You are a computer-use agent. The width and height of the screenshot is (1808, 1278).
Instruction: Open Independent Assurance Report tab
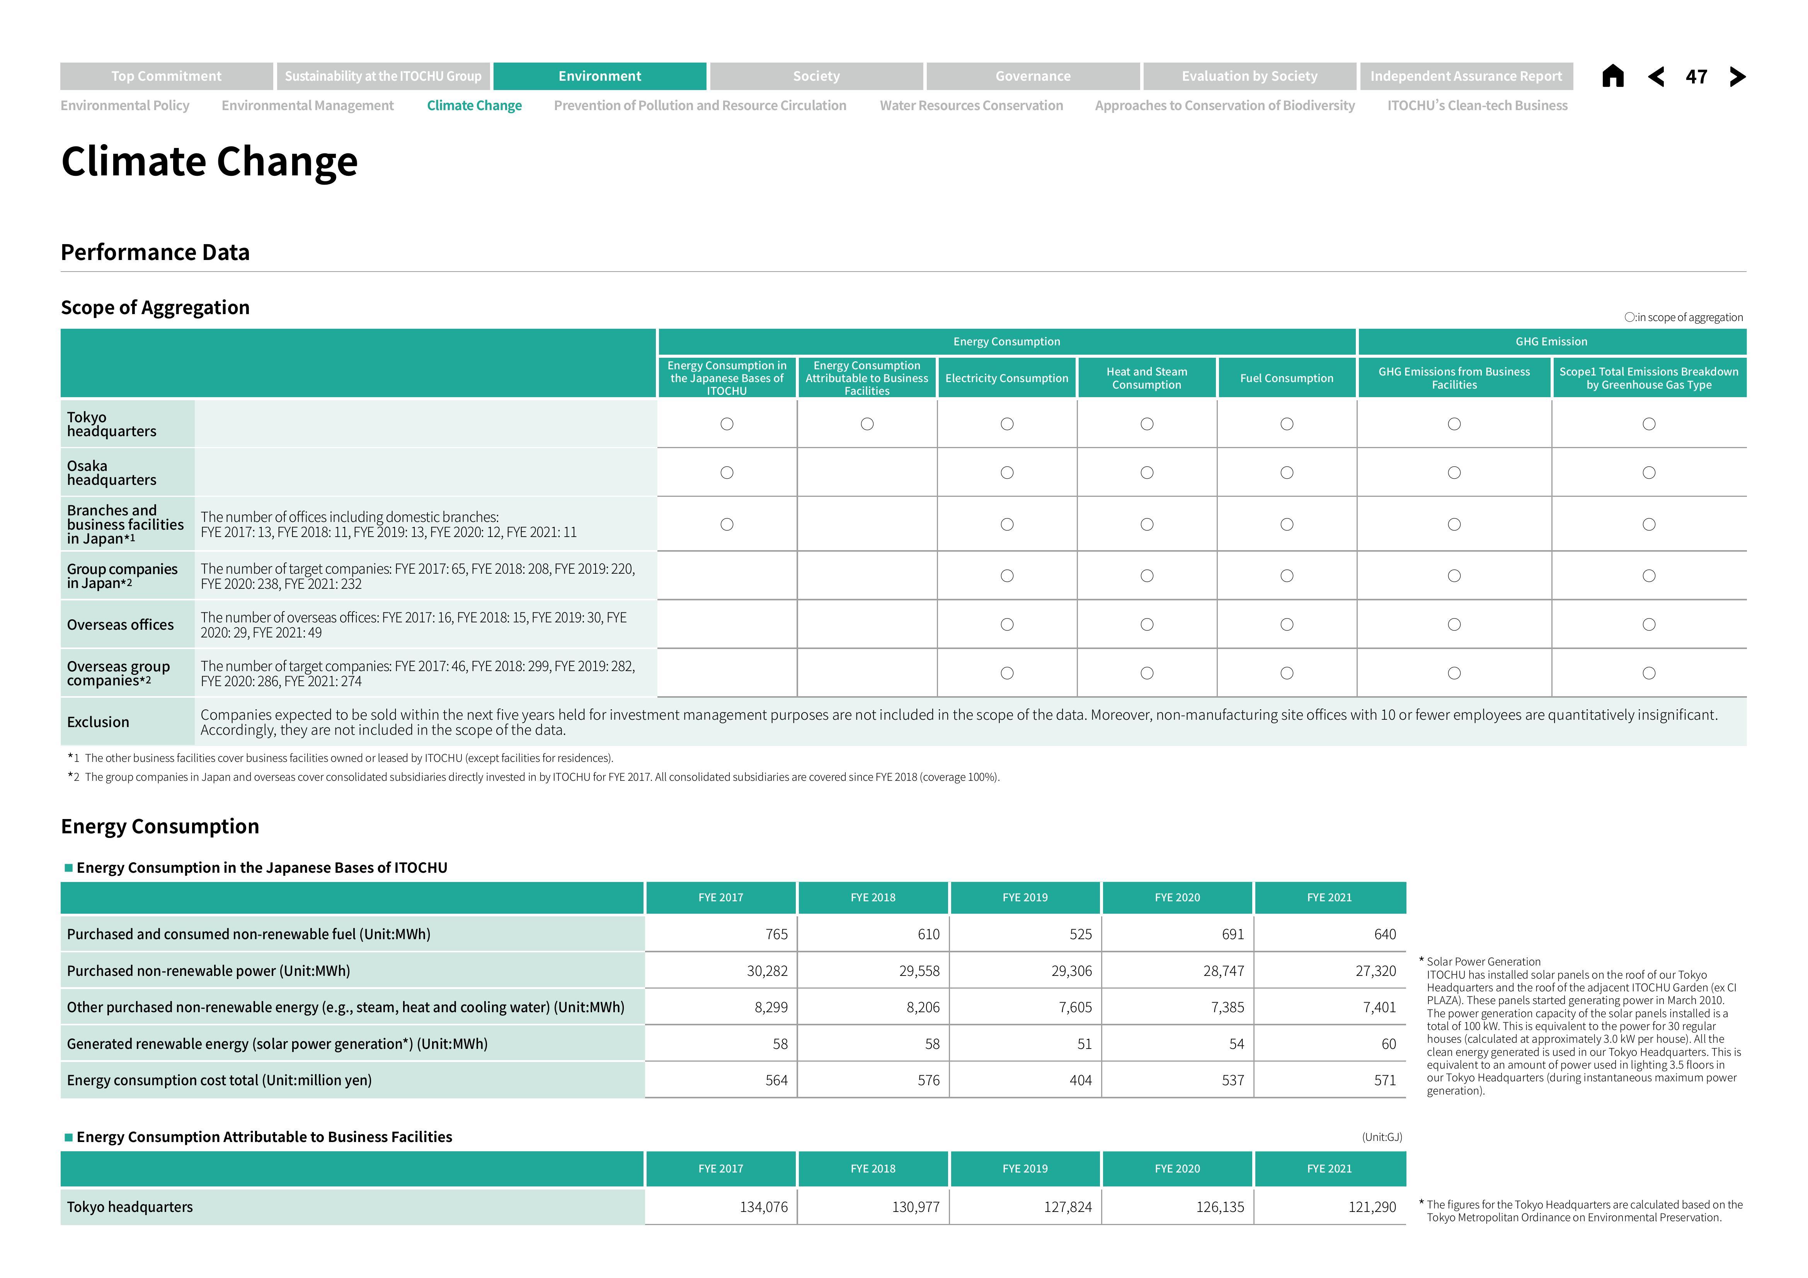click(1466, 76)
